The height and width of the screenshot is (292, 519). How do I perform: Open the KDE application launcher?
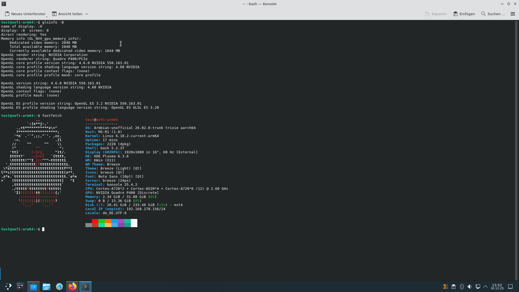pos(8,286)
